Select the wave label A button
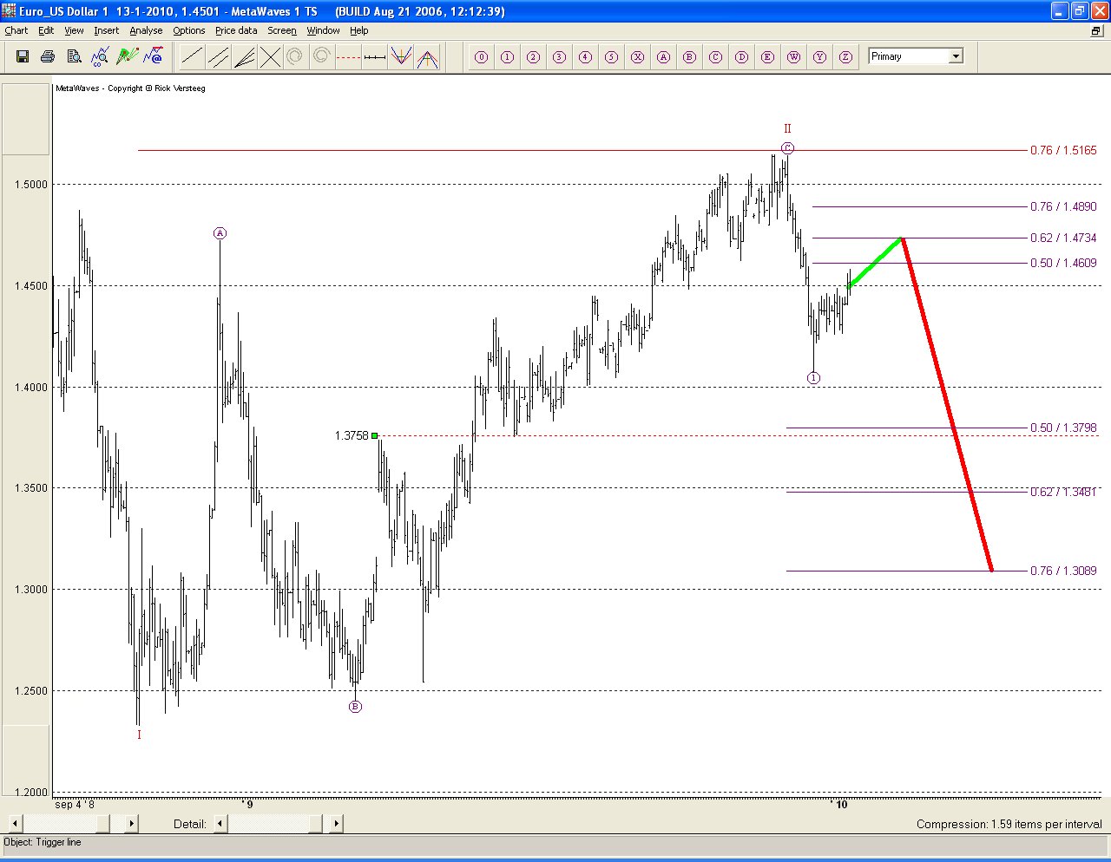This screenshot has width=1111, height=862. click(663, 57)
